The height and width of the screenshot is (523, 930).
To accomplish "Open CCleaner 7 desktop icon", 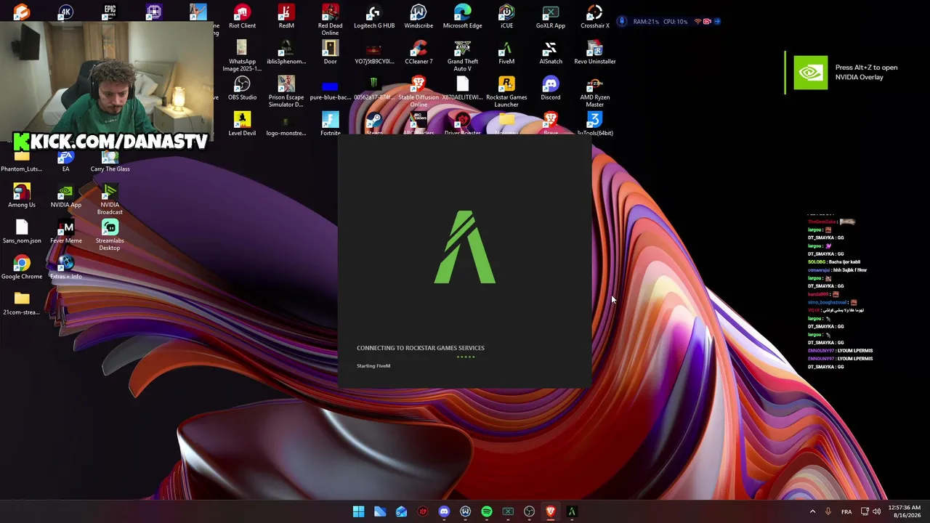I will click(418, 52).
